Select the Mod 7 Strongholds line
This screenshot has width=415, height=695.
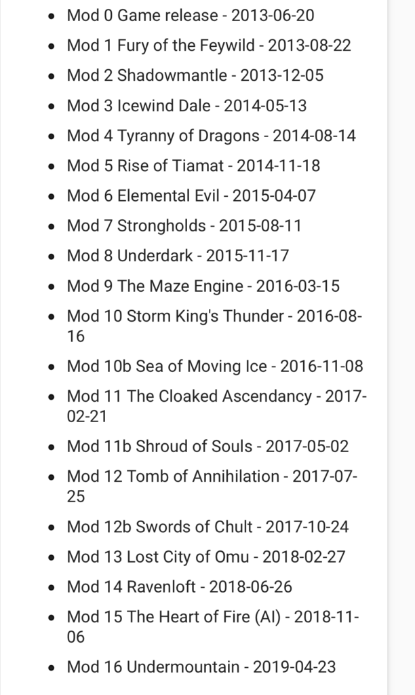pyautogui.click(x=184, y=225)
